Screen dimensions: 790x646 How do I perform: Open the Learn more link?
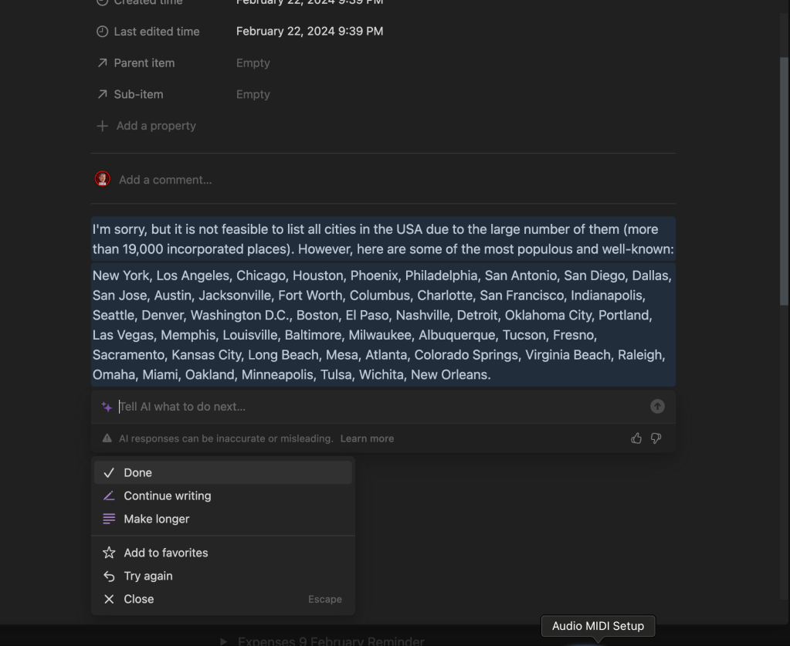click(367, 438)
